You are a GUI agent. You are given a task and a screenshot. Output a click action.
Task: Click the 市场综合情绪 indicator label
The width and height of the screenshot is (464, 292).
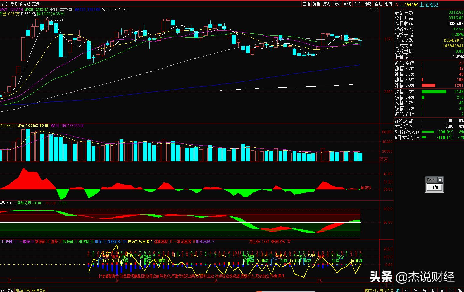coord(140,242)
